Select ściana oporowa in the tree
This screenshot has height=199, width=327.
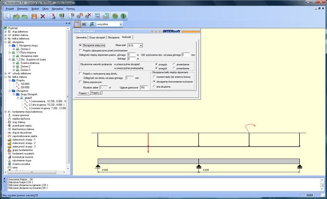coord(21,115)
